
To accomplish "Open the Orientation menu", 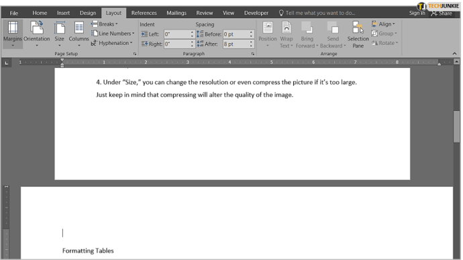I will point(37,34).
